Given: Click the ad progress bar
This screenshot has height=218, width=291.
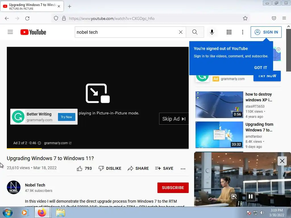Looking at the screenshot, I should coord(98,148).
